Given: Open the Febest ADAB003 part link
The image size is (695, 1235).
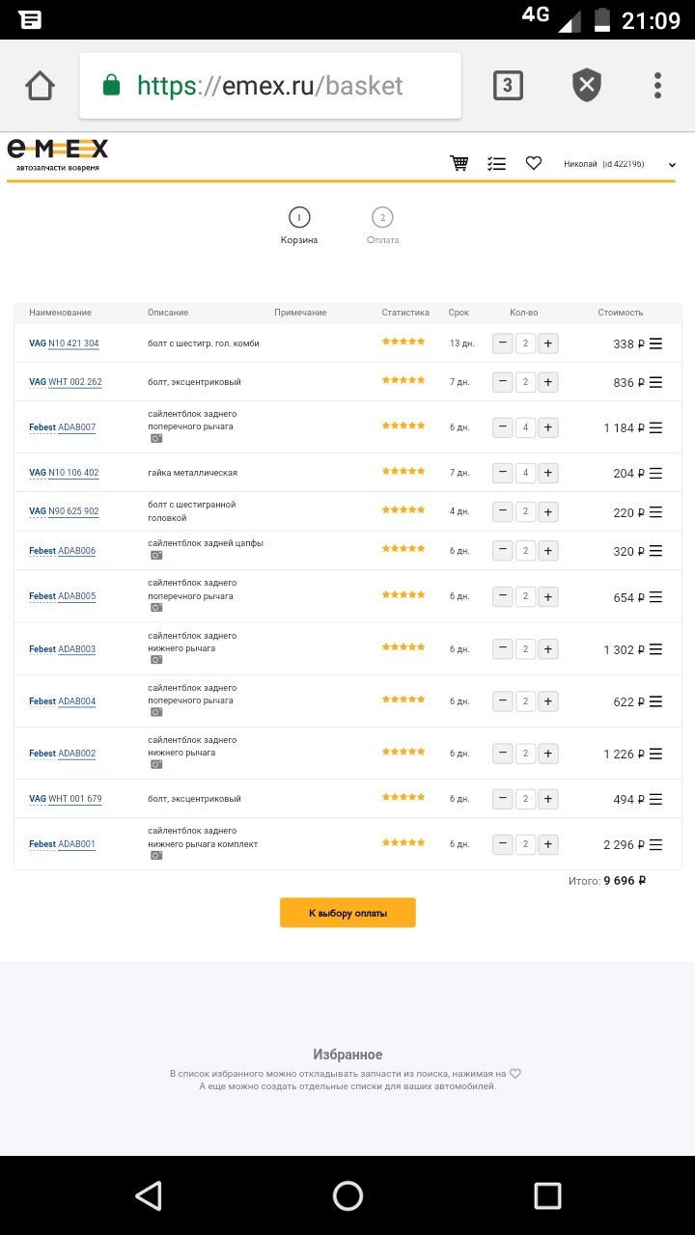Looking at the screenshot, I should (76, 649).
